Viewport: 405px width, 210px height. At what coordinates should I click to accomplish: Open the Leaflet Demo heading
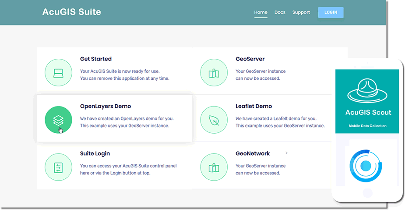click(x=254, y=106)
